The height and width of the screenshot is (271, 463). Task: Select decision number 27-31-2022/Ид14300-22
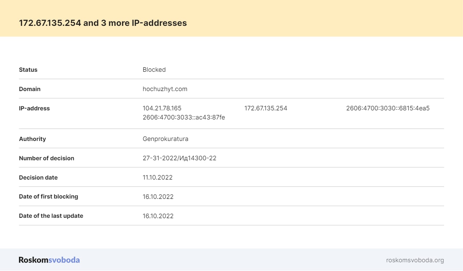point(179,158)
